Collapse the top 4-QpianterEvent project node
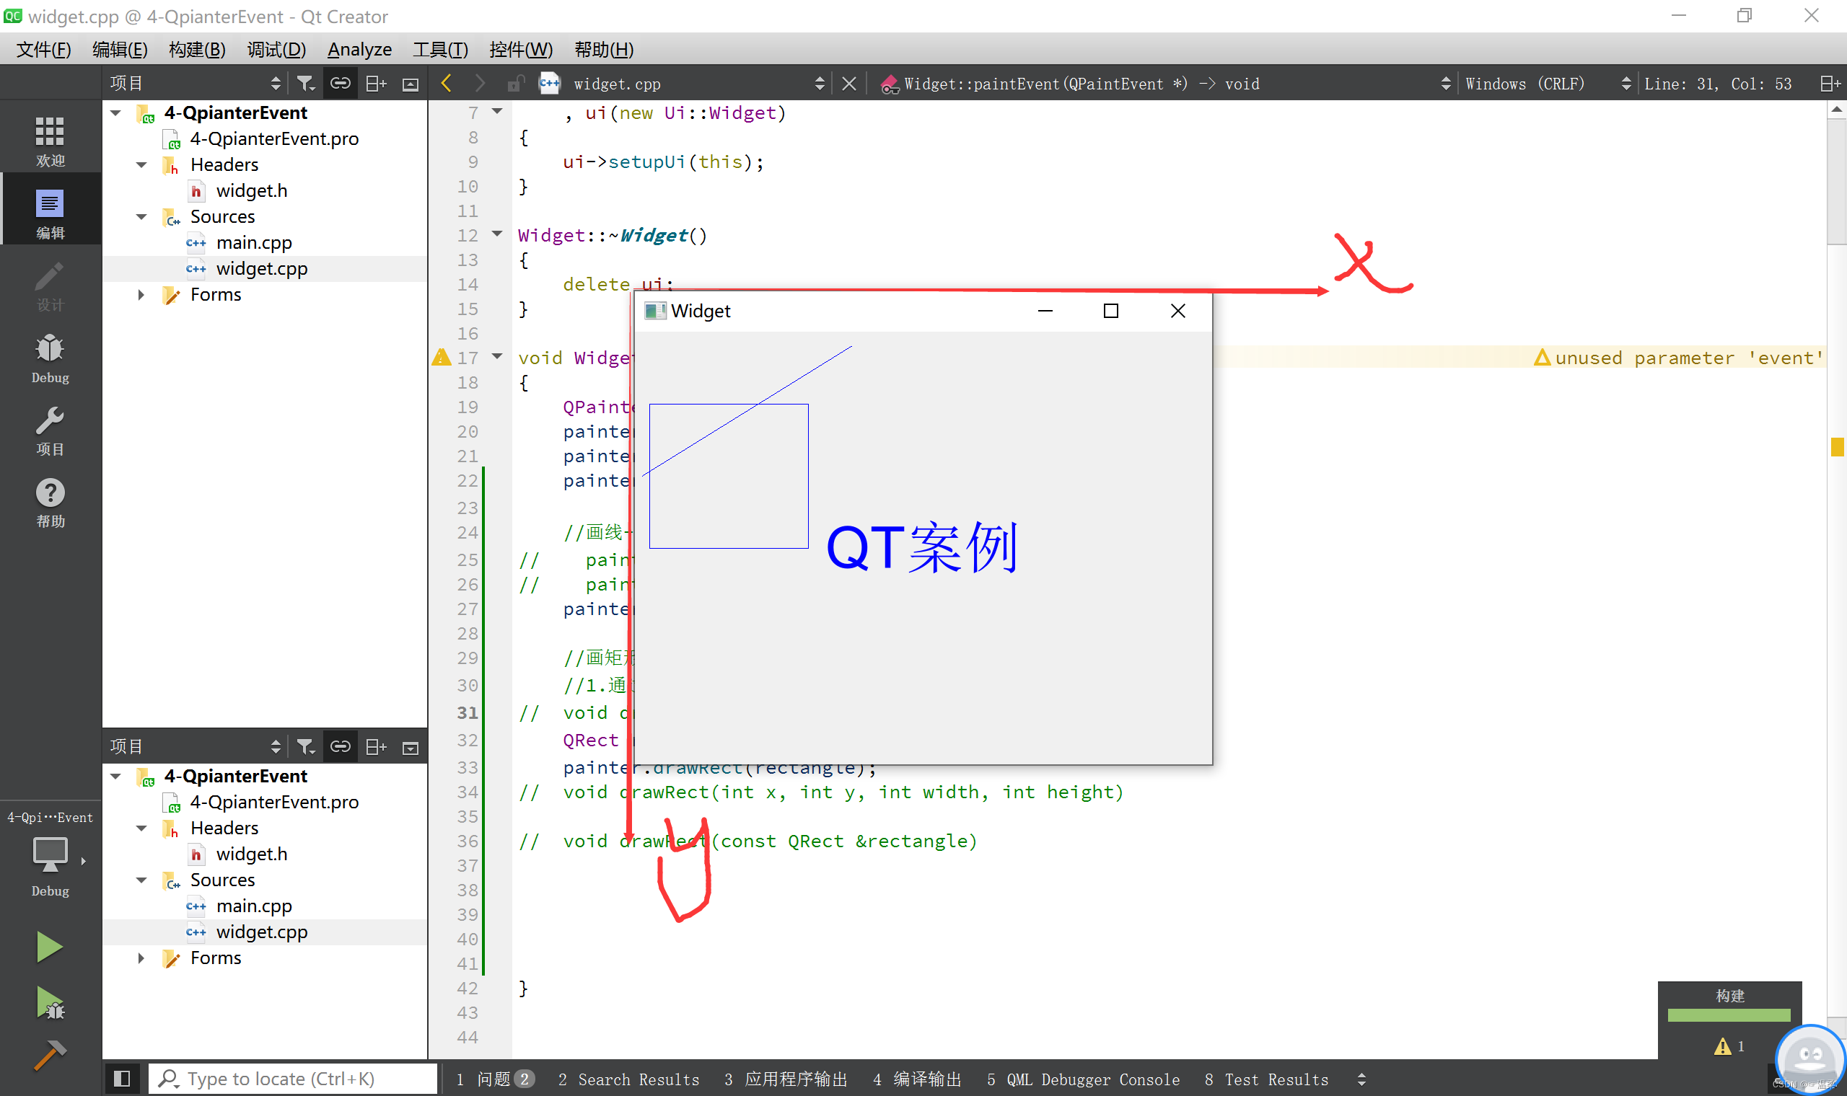This screenshot has width=1847, height=1096. tap(116, 113)
